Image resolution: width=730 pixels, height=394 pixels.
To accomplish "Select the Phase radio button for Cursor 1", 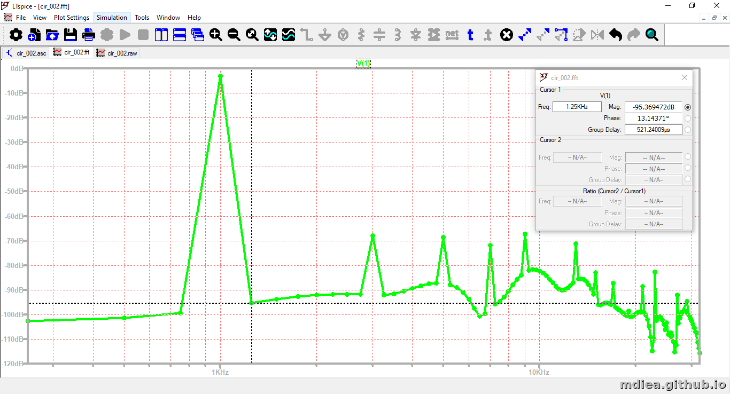I will 688,119.
